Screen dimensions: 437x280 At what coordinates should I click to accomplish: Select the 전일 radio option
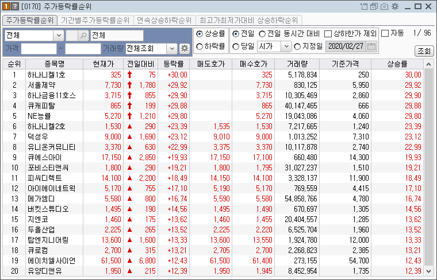pos(236,34)
